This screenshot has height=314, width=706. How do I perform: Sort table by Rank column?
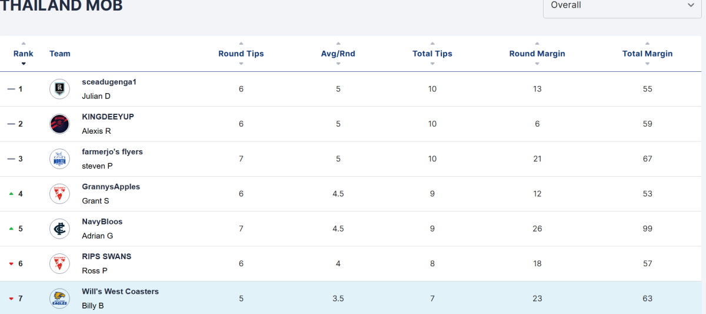point(24,54)
